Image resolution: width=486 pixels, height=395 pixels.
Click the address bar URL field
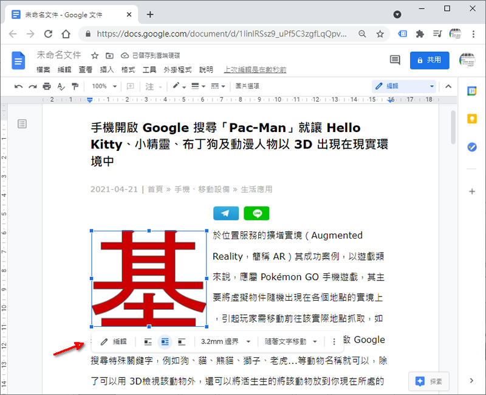tap(222, 33)
